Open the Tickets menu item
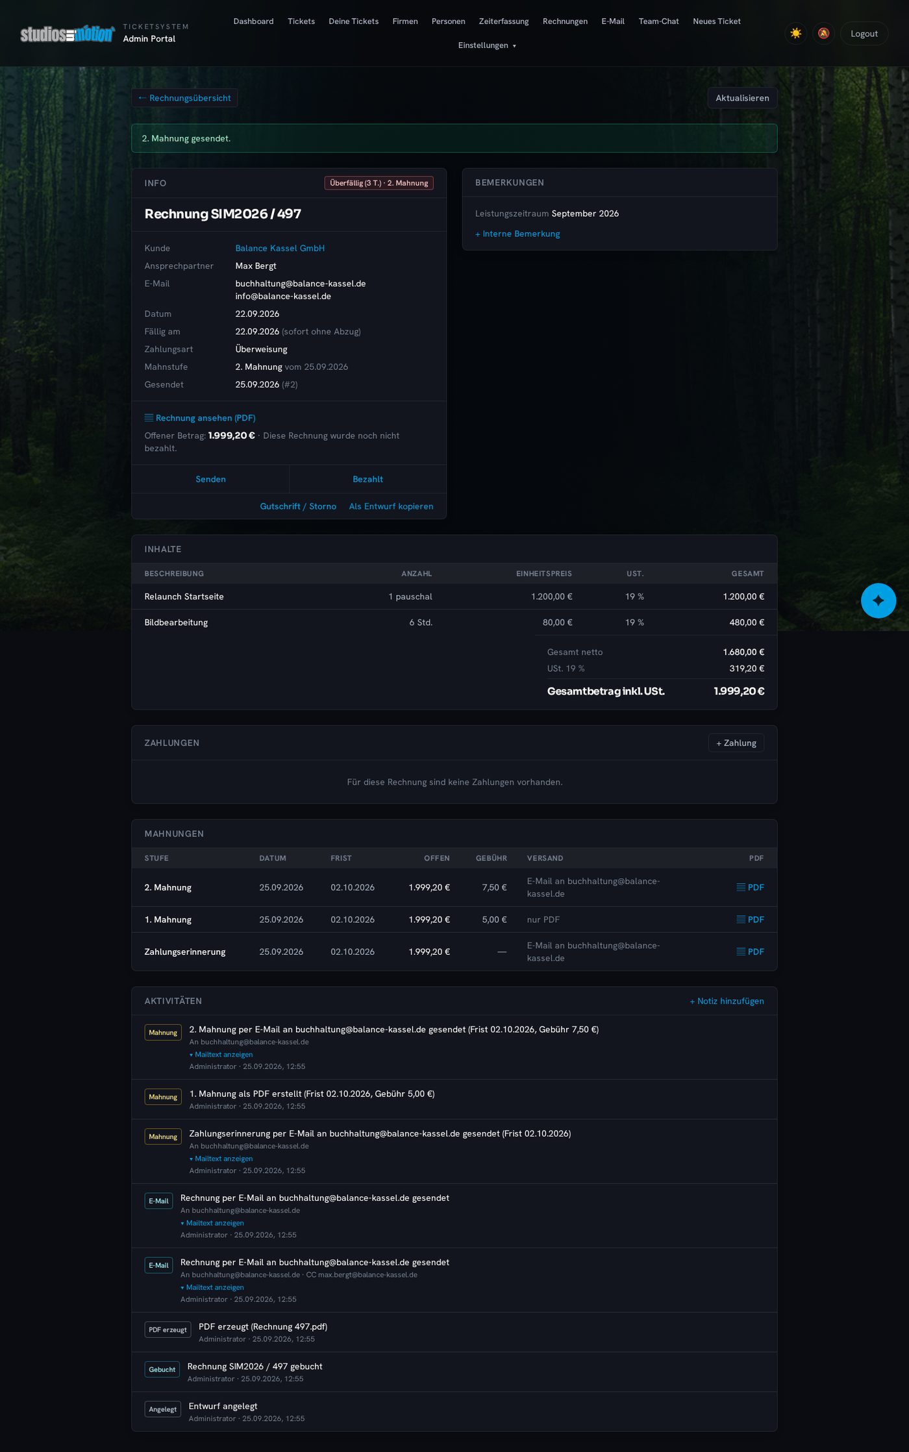Viewport: 909px width, 1452px height. click(301, 21)
